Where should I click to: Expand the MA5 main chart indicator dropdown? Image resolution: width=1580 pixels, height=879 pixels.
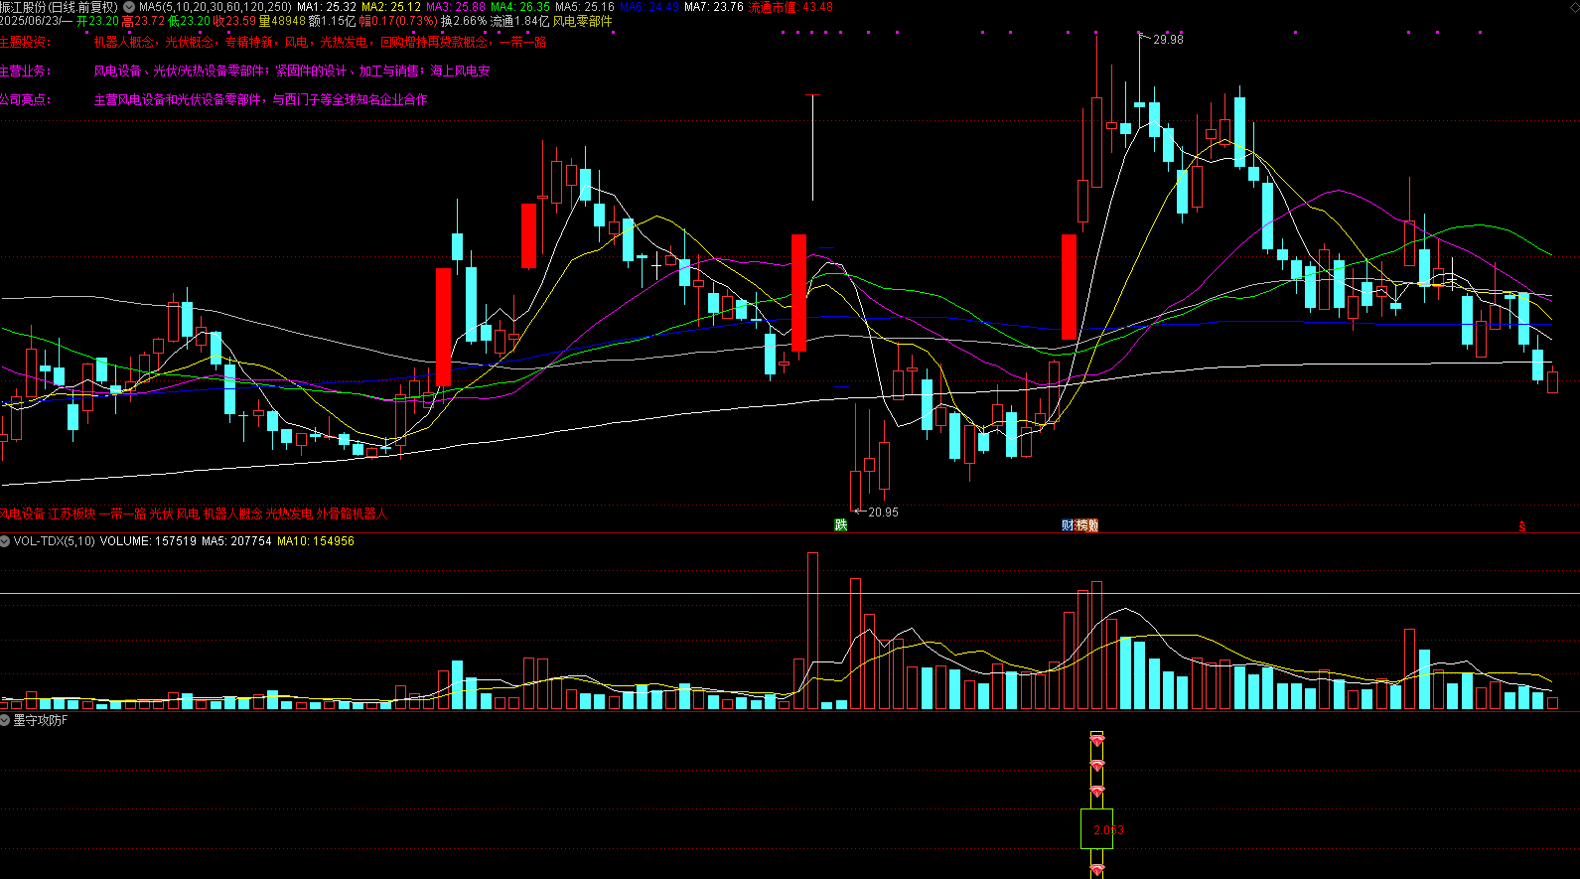tap(129, 7)
